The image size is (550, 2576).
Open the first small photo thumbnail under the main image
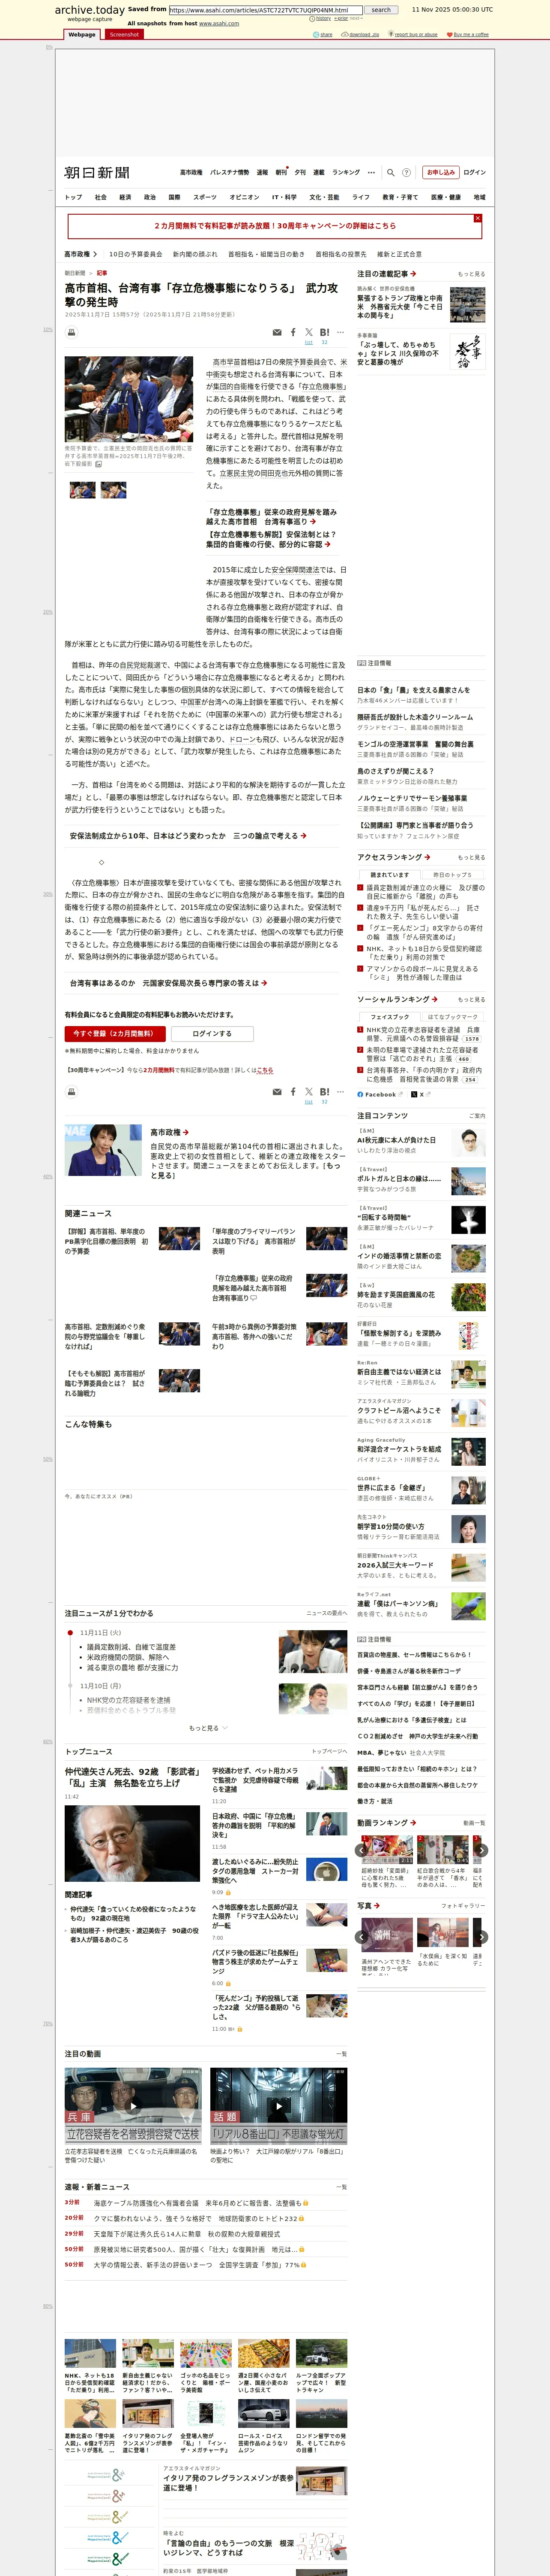click(x=83, y=490)
